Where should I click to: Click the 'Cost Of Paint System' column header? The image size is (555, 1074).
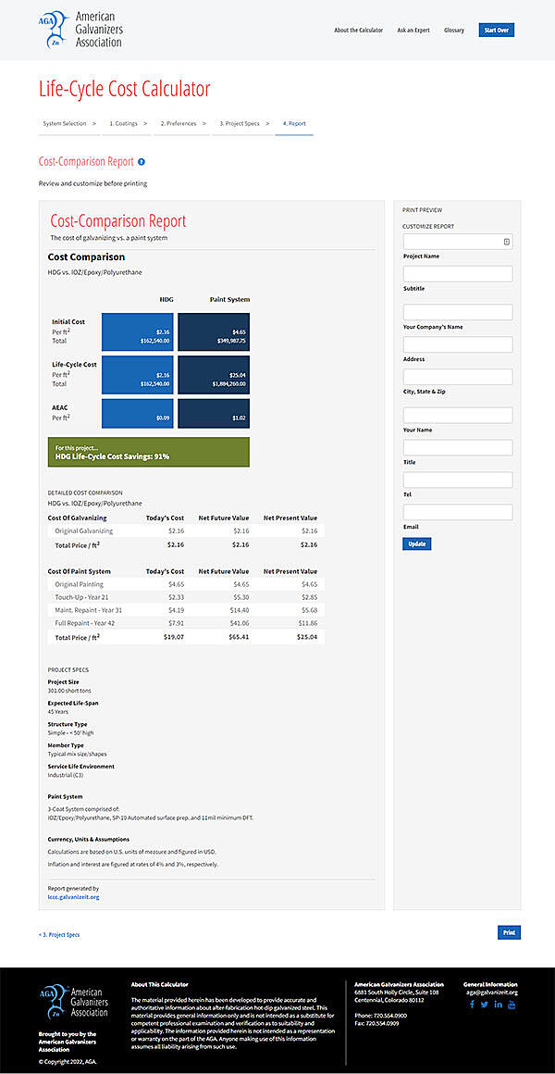coord(79,571)
